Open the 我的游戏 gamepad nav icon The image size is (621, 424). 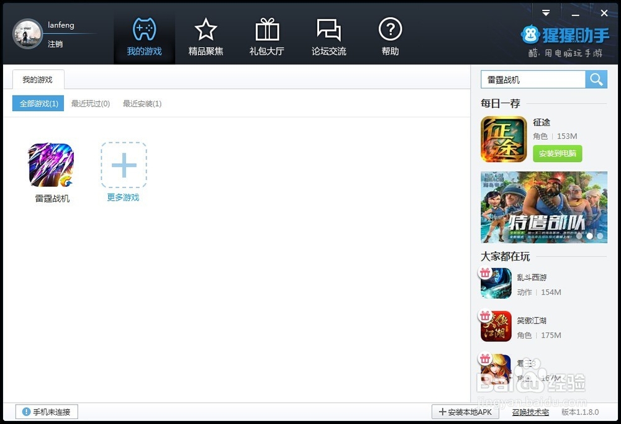(x=144, y=29)
